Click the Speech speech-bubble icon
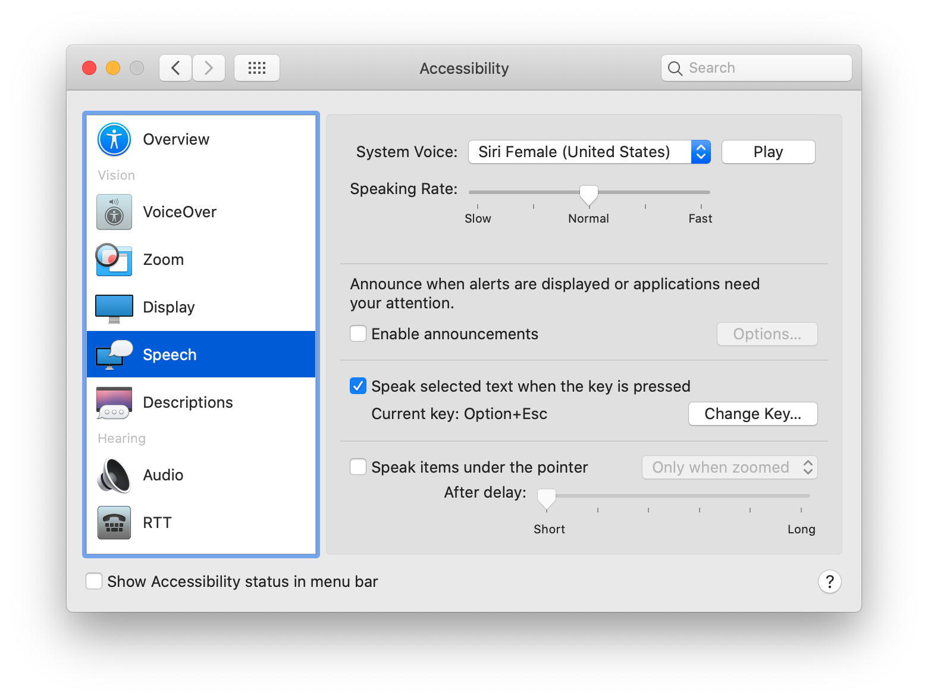928x700 pixels. (114, 354)
